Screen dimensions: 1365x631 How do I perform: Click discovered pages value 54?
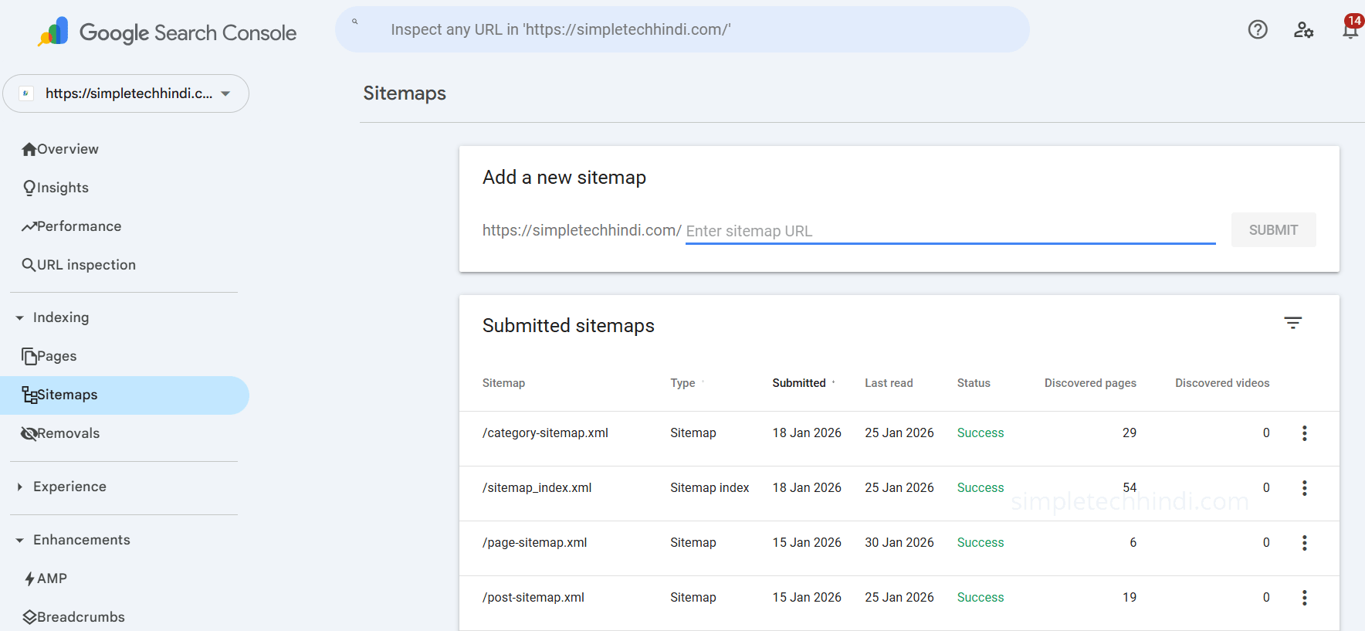[1130, 488]
